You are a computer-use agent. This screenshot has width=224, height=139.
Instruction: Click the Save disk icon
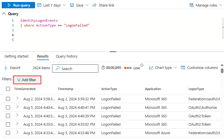click(x=72, y=5)
